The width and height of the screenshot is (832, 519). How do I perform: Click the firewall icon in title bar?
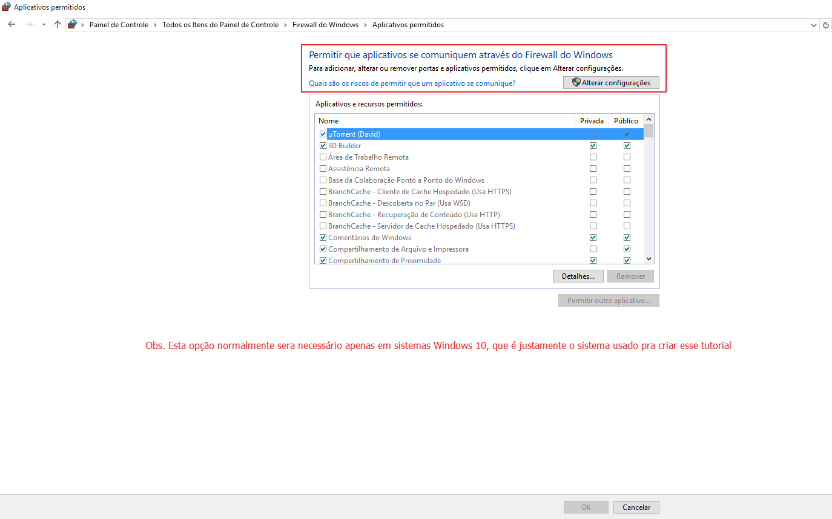6,7
